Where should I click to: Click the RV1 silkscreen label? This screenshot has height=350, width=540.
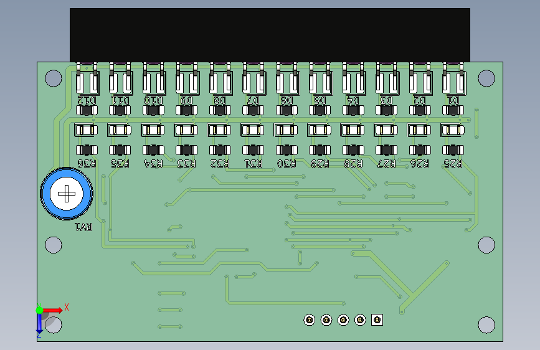83,227
